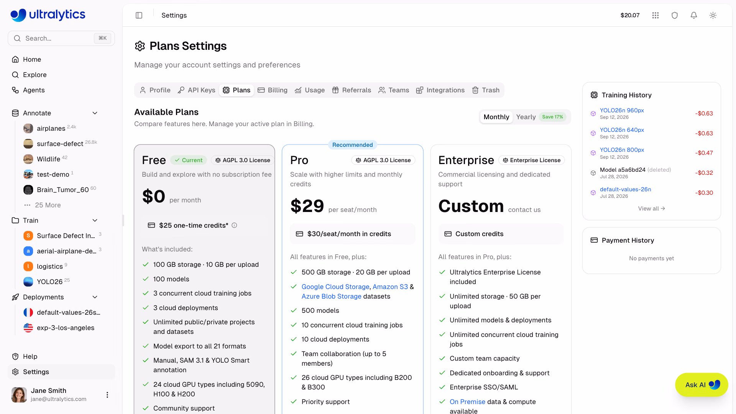Open the Surface Defect project icon
Image resolution: width=736 pixels, height=414 pixels.
28,236
